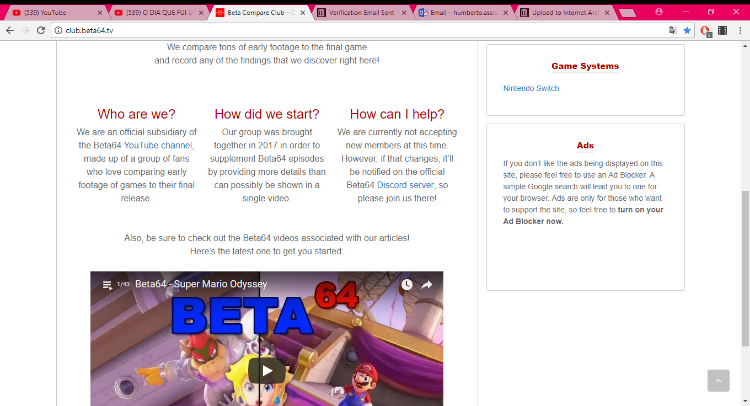Screen dimensions: 750x406
Task: Open the video playlist queue icon
Action: pyautogui.click(x=107, y=285)
